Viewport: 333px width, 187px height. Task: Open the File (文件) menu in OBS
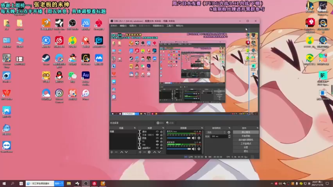pos(114,26)
